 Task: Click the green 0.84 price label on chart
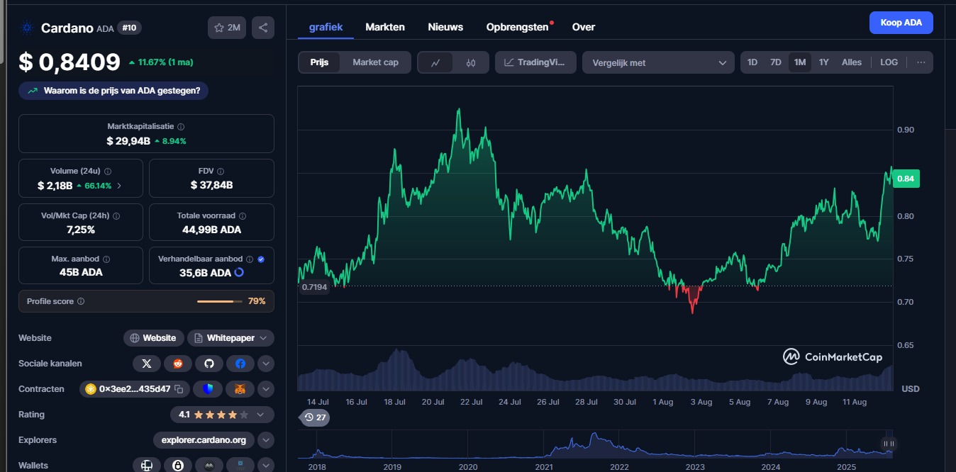[x=906, y=179]
